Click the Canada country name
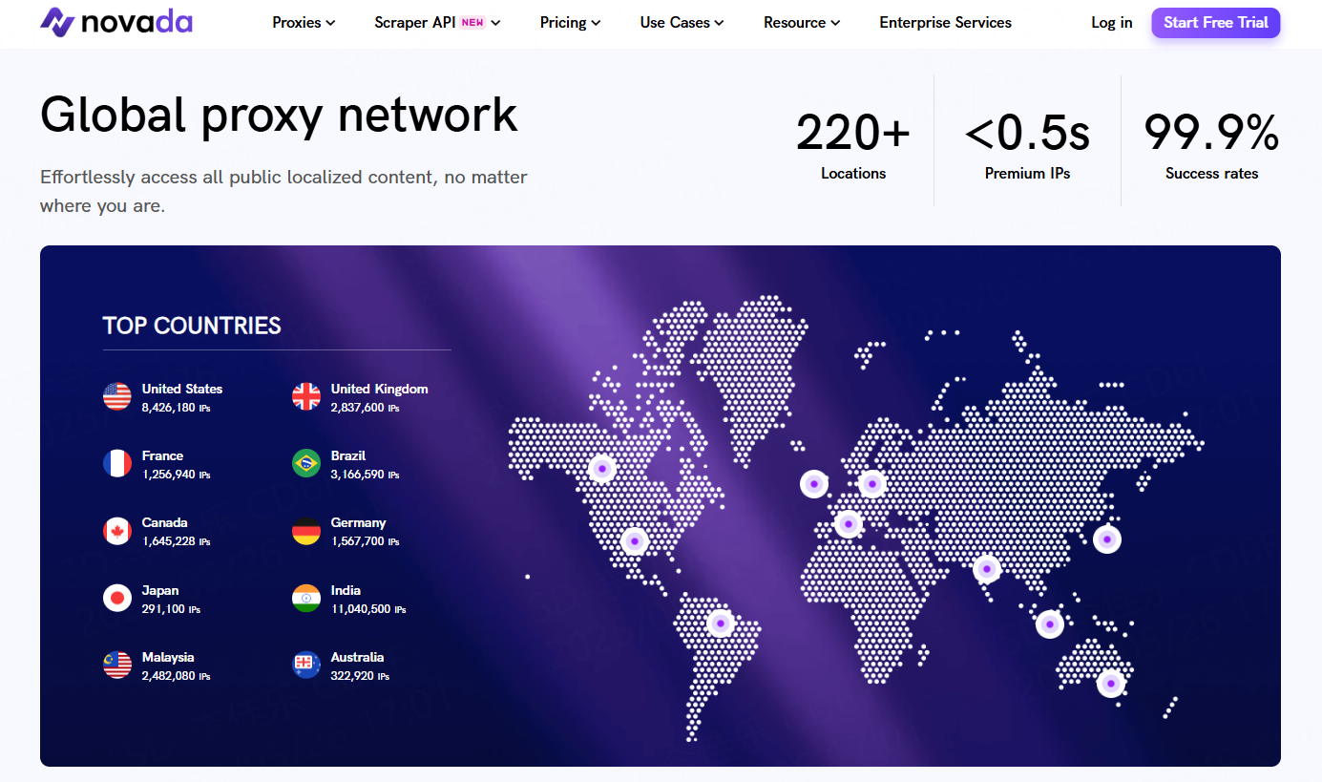 165,522
